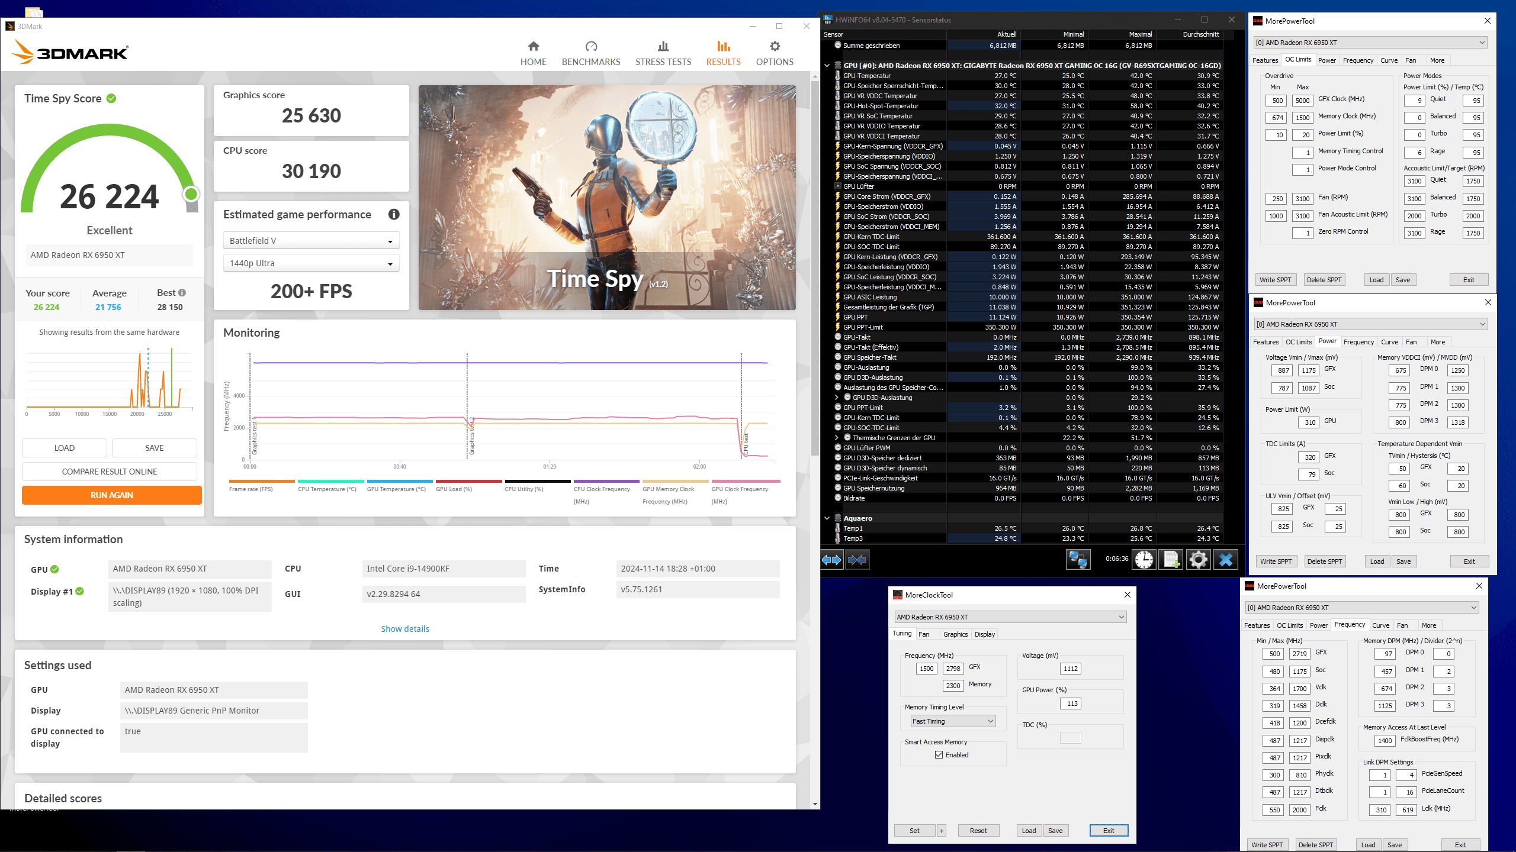Open game performance info icon
Viewport: 1516px width, 852px height.
tap(394, 214)
